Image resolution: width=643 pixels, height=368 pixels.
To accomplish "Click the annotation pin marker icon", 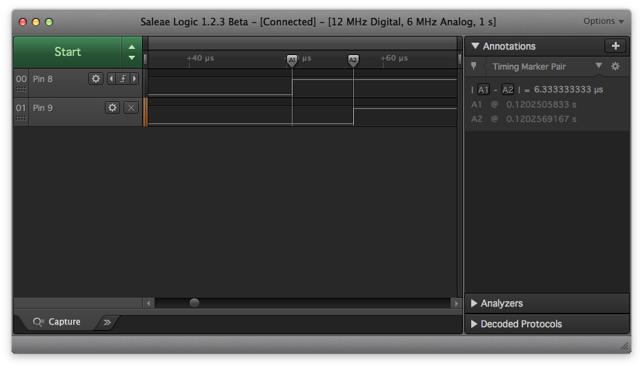I will click(474, 66).
